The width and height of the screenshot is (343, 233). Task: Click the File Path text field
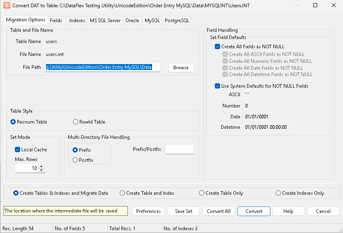(x=103, y=67)
